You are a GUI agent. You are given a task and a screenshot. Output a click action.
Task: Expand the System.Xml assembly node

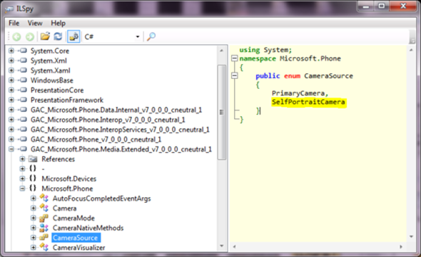coord(11,61)
